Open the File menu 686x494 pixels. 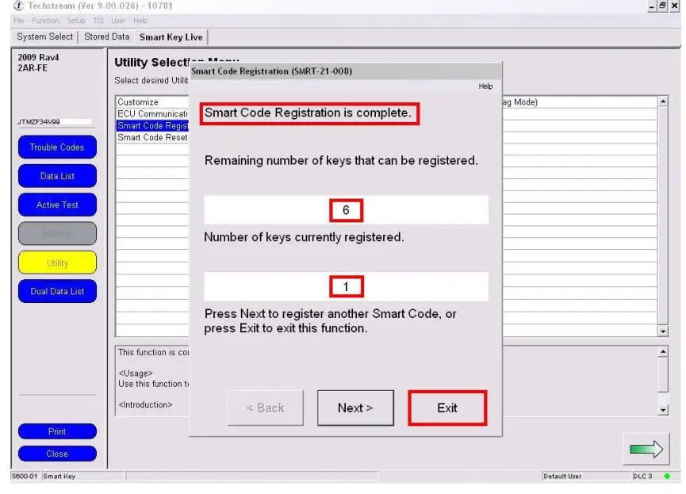(19, 21)
